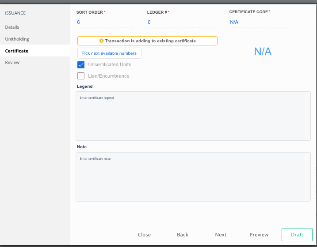317x247 pixels.
Task: Click the large N/A certificate display
Action: [263, 52]
